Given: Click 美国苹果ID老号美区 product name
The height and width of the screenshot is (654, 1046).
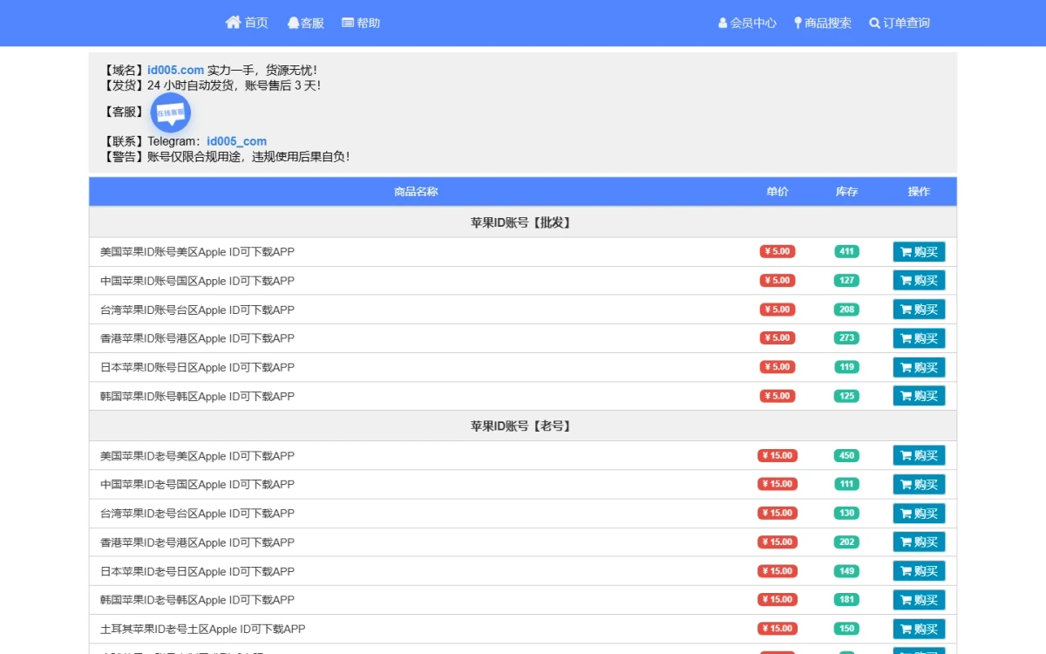Looking at the screenshot, I should pyautogui.click(x=197, y=455).
